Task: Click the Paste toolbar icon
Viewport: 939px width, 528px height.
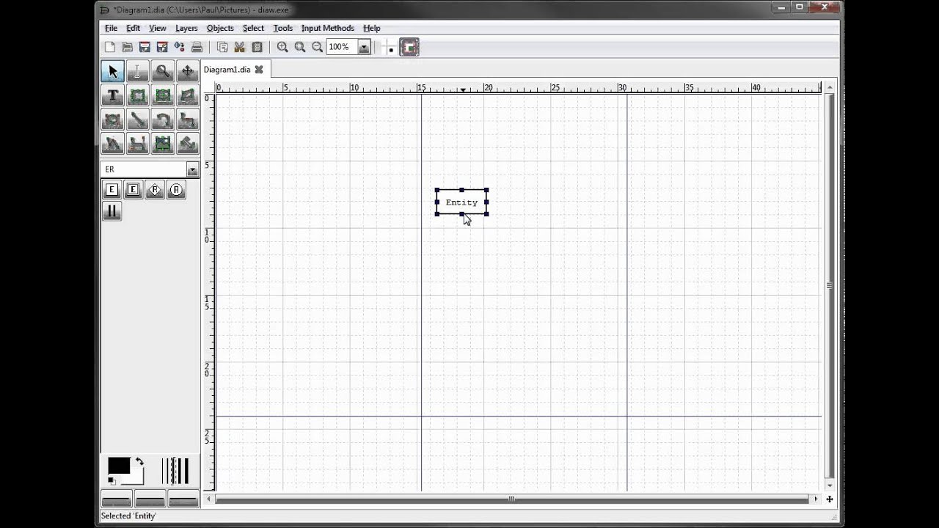Action: 257,47
